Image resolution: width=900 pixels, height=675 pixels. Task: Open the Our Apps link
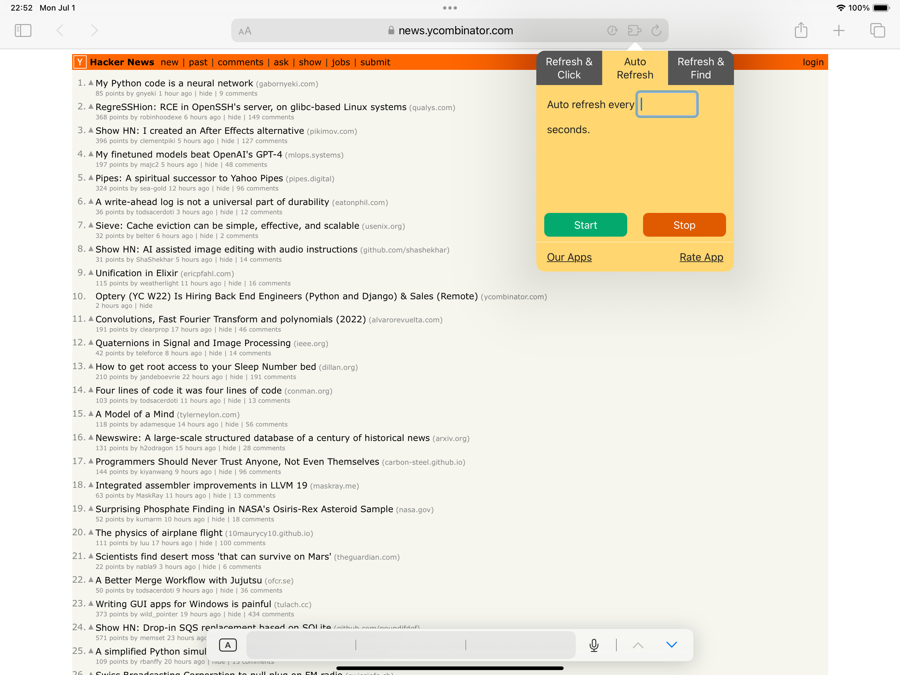pos(569,257)
